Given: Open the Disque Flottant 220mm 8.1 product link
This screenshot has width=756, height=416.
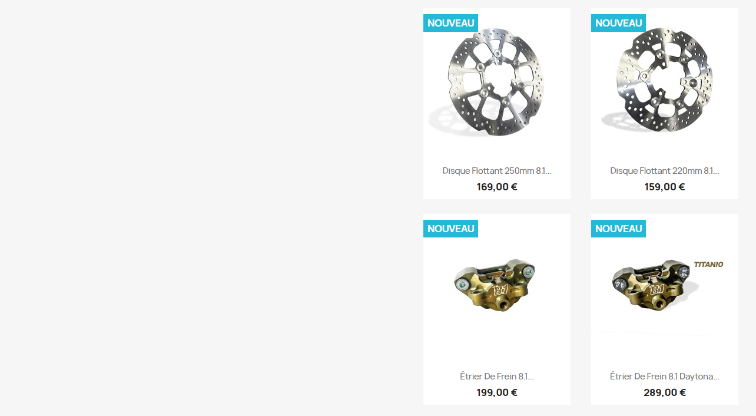Looking at the screenshot, I should pos(665,171).
